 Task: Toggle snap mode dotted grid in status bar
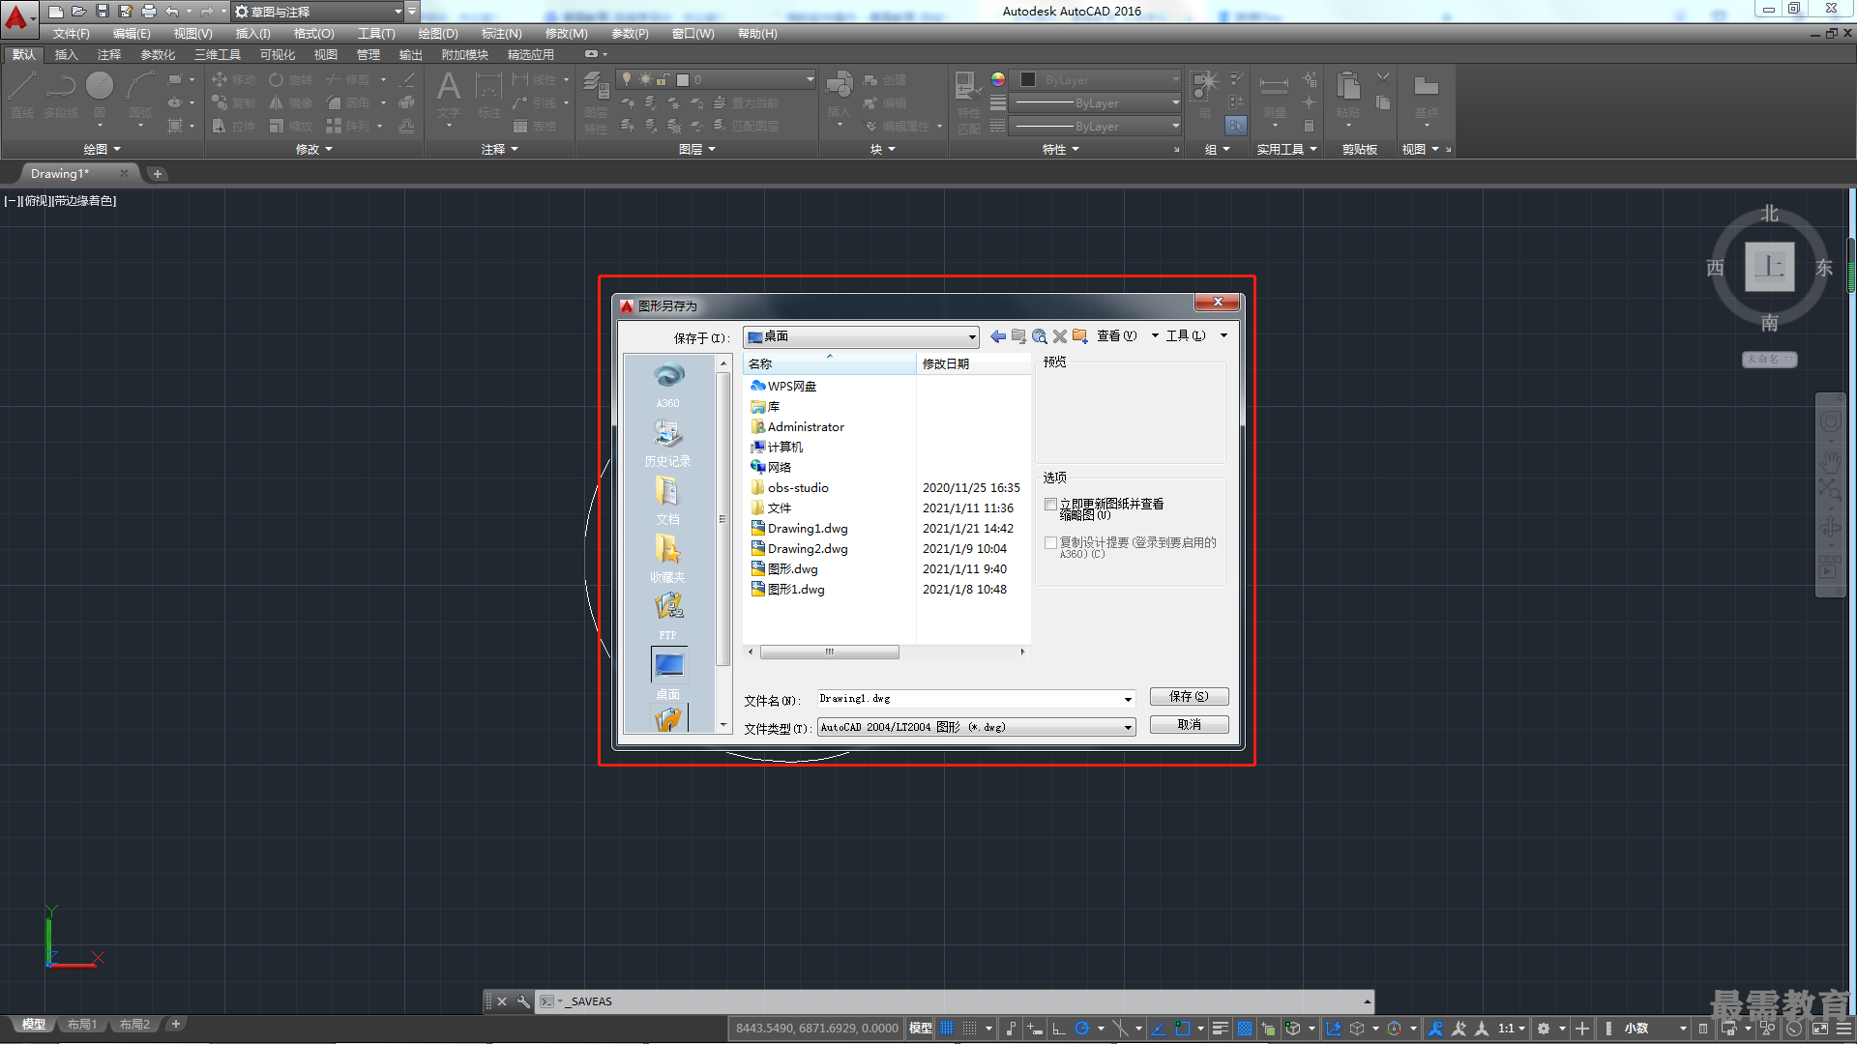click(x=969, y=1029)
